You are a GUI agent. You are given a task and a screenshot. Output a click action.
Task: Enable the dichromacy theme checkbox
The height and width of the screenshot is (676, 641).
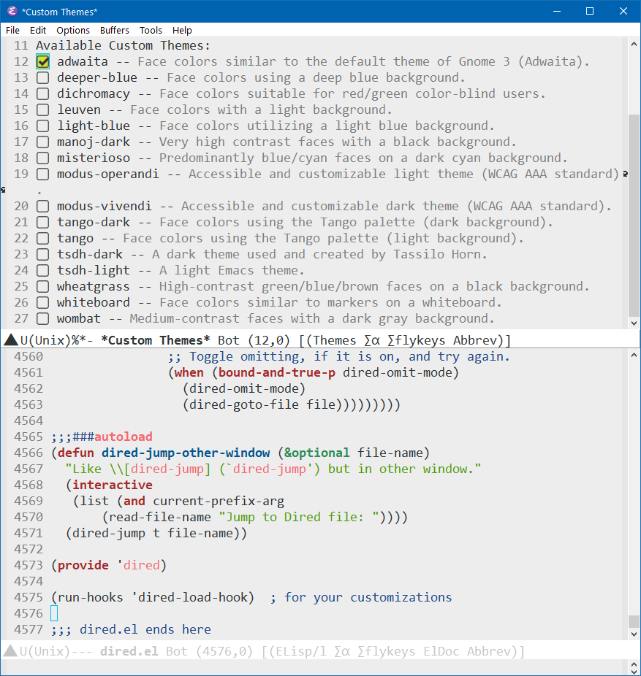[x=42, y=93]
